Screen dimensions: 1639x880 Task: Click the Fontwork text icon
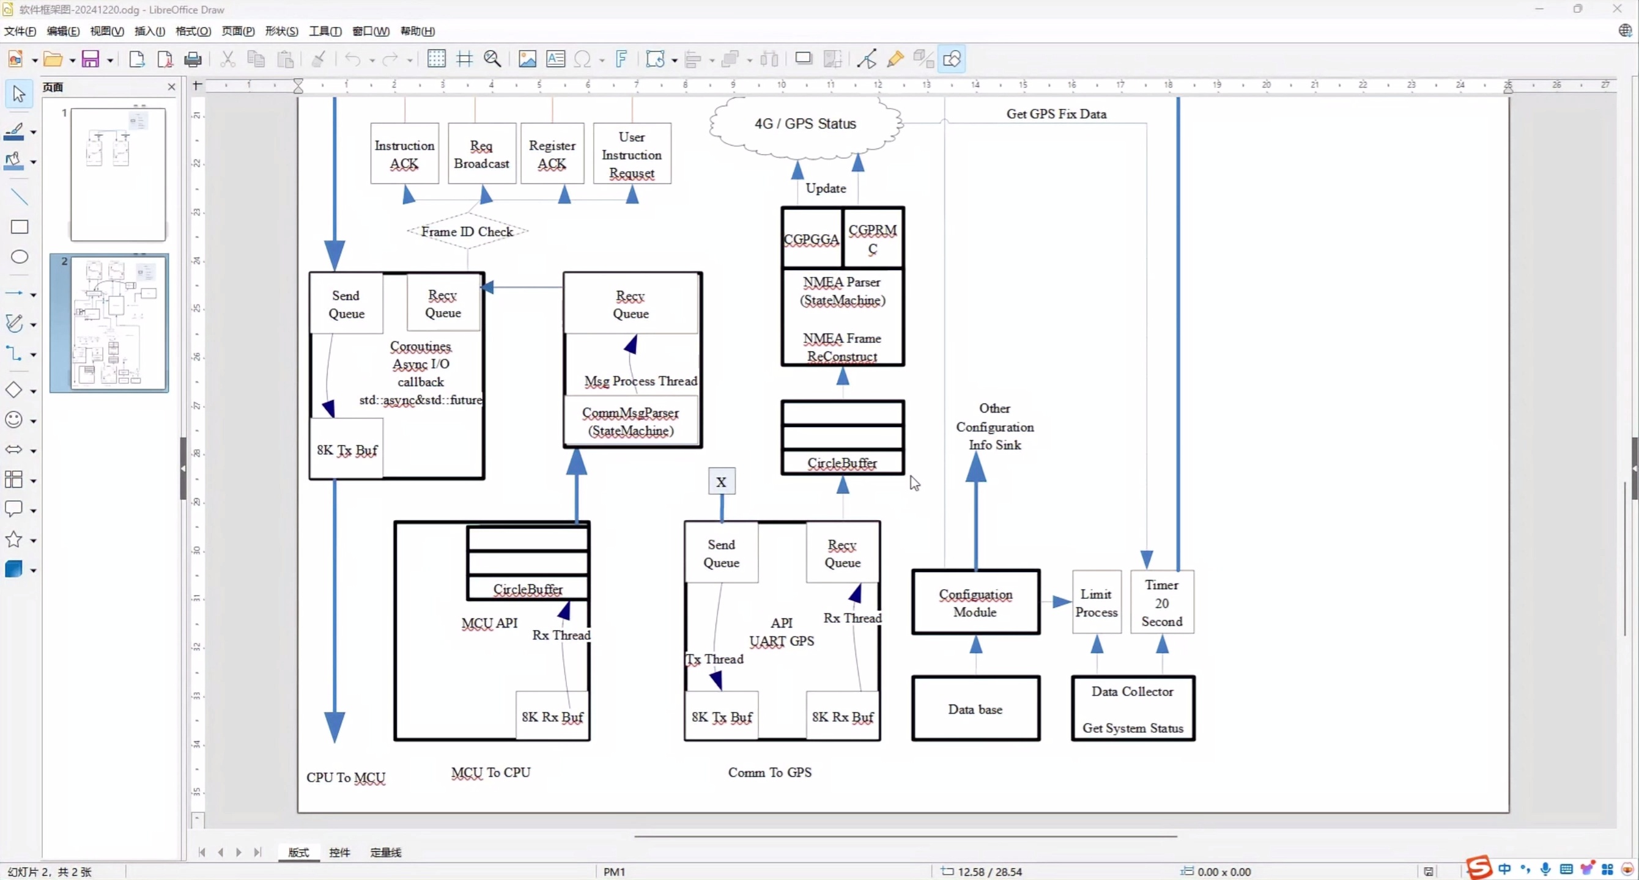tap(621, 59)
